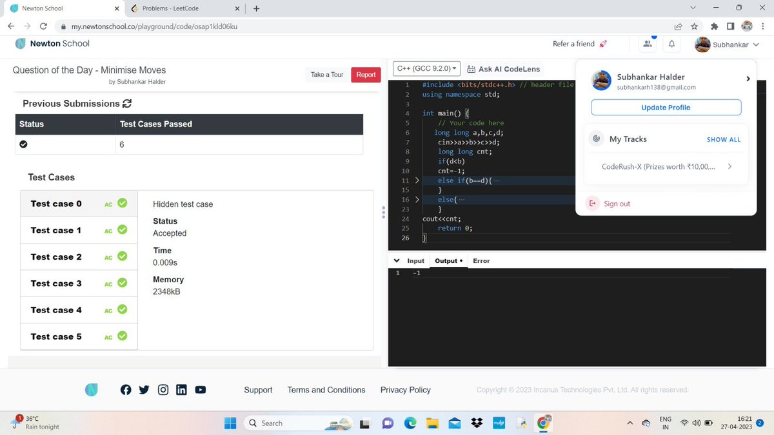
Task: Close the Problems - LeetCode tab
Action: click(237, 9)
